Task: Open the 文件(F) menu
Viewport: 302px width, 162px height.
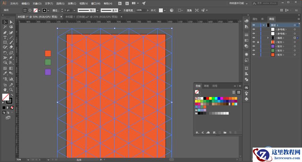Action: pyautogui.click(x=14, y=3)
